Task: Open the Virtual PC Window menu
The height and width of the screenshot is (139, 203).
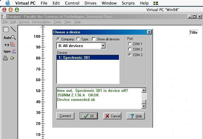Action: click(x=109, y=3)
